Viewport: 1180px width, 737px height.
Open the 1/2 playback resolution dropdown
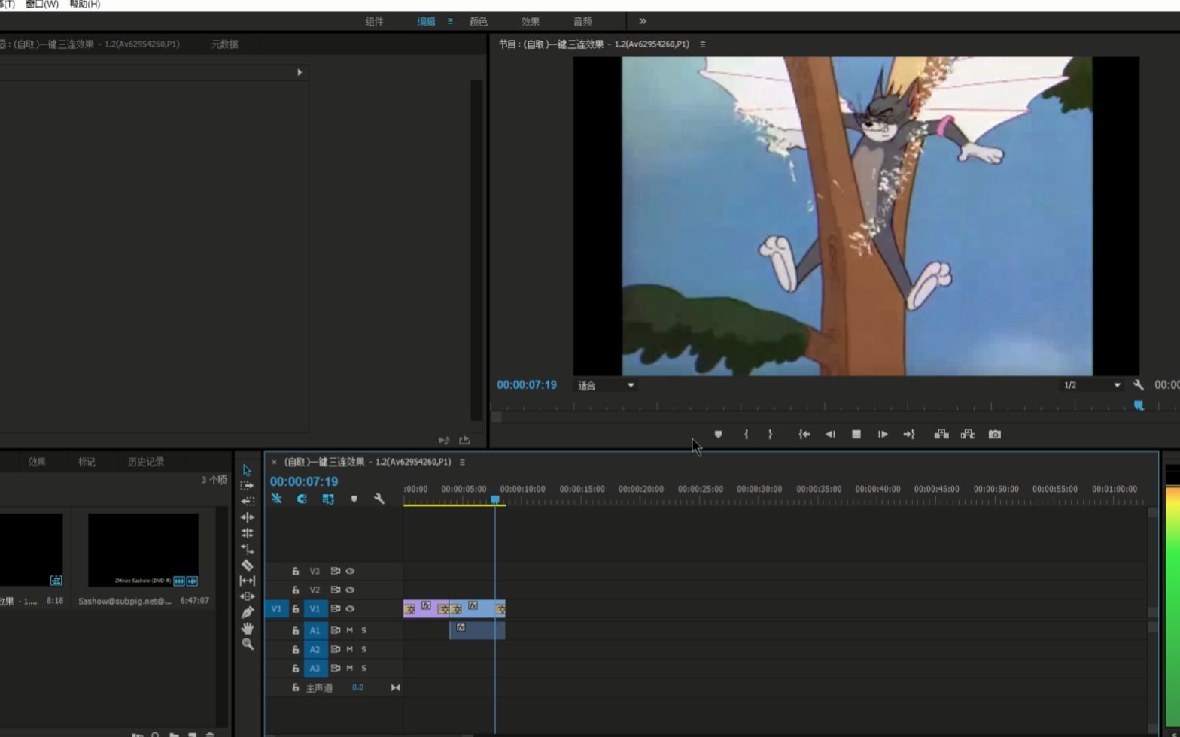point(1093,385)
